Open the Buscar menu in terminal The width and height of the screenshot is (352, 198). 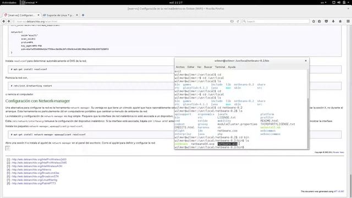tap(208, 67)
